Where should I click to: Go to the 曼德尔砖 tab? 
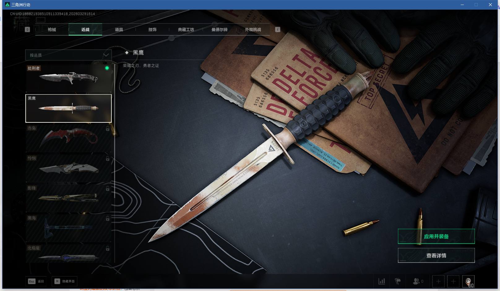click(x=219, y=29)
